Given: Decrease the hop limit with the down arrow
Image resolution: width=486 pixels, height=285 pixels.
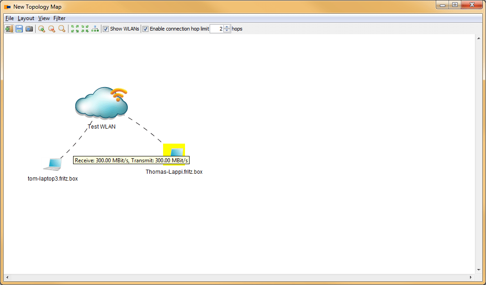Looking at the screenshot, I should click(x=227, y=31).
